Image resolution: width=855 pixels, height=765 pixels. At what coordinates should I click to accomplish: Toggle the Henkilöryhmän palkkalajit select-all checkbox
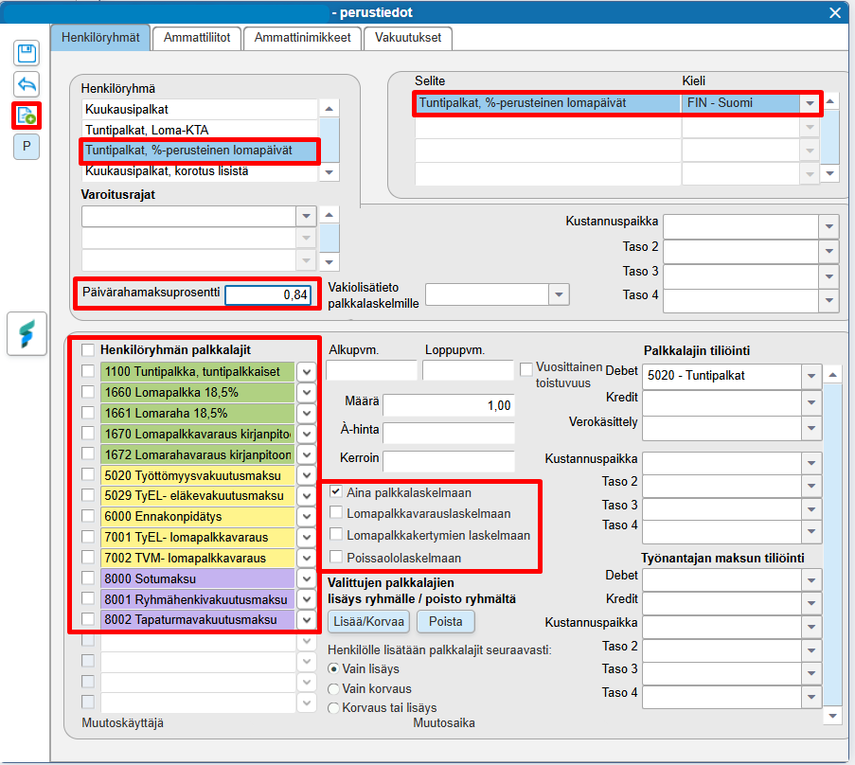tap(88, 350)
